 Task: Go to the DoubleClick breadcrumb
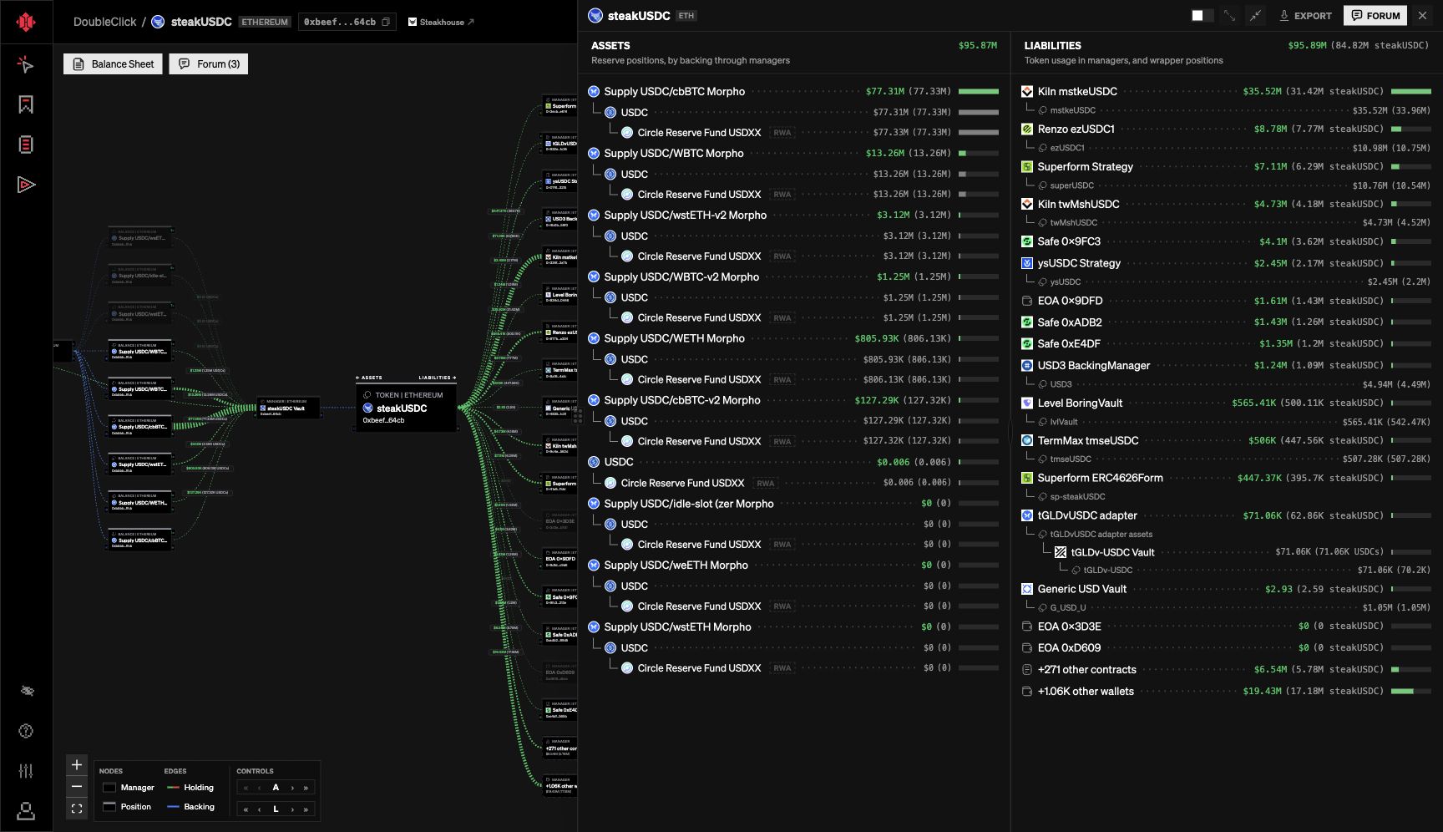pyautogui.click(x=104, y=23)
